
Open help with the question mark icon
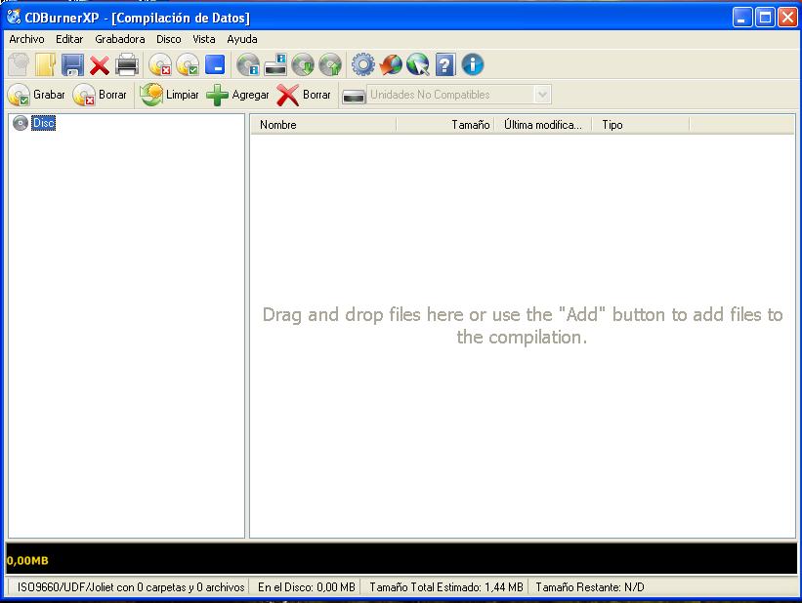(445, 65)
